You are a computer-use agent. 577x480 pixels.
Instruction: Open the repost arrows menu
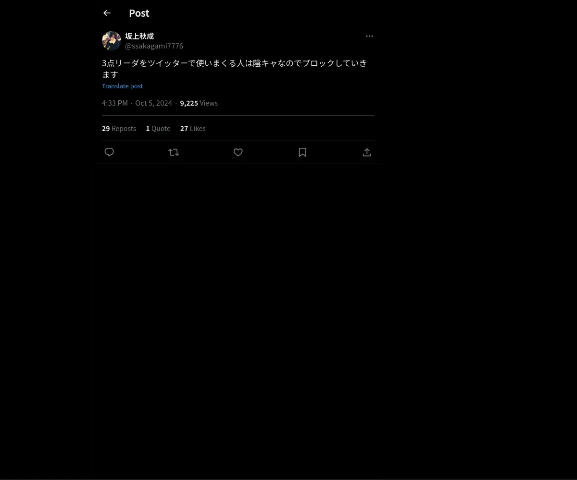point(174,152)
